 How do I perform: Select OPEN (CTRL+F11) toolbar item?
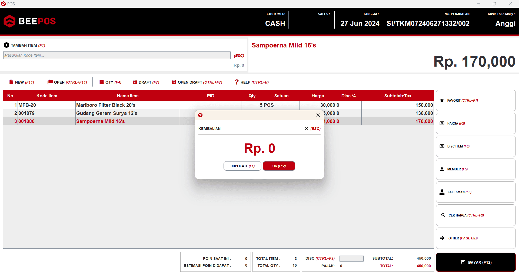[x=67, y=82]
